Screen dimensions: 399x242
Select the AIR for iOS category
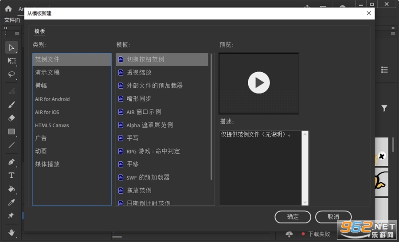pyautogui.click(x=72, y=112)
